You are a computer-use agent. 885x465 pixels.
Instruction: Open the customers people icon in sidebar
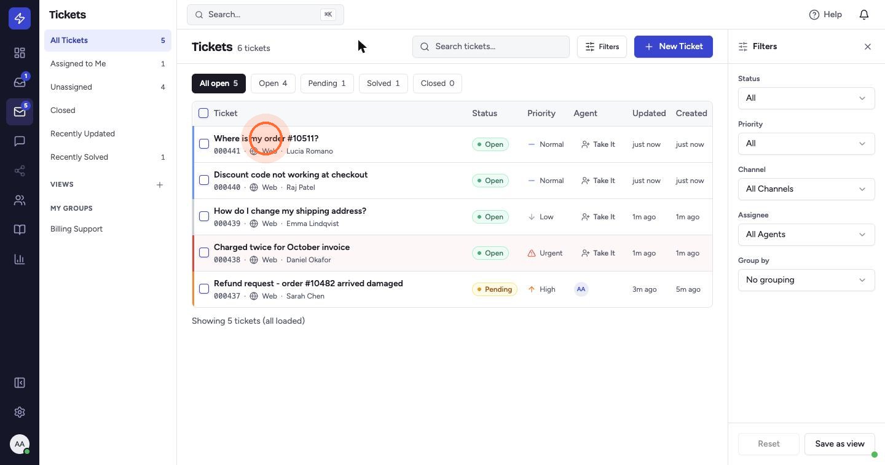[x=20, y=200]
